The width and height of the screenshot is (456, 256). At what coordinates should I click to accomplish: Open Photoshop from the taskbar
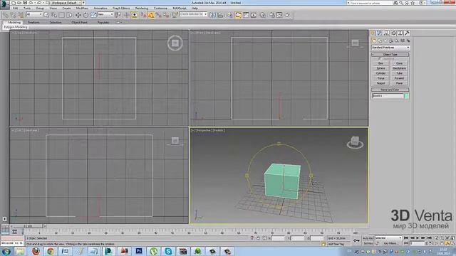139,251
